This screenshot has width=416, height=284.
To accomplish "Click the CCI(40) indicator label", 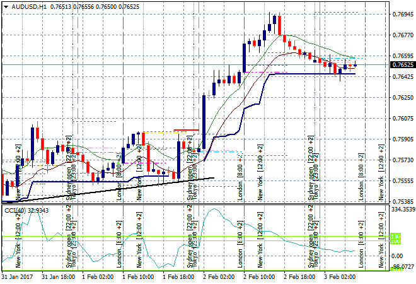I will click(x=14, y=210).
